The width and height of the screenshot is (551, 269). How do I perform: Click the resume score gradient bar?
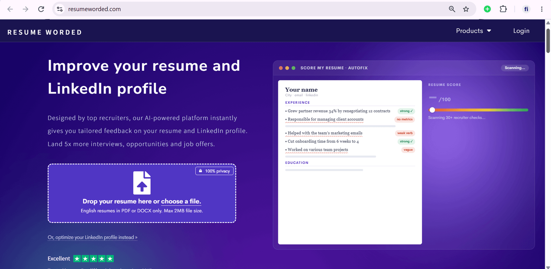coord(479,110)
